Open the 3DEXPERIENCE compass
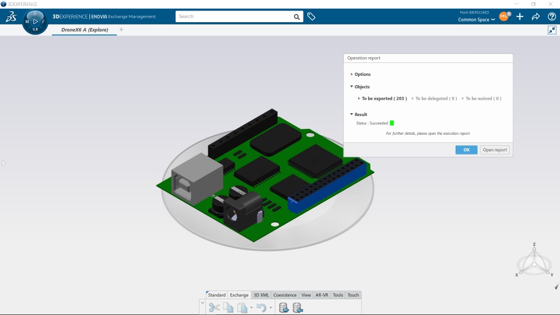The image size is (560, 315). pyautogui.click(x=35, y=22)
